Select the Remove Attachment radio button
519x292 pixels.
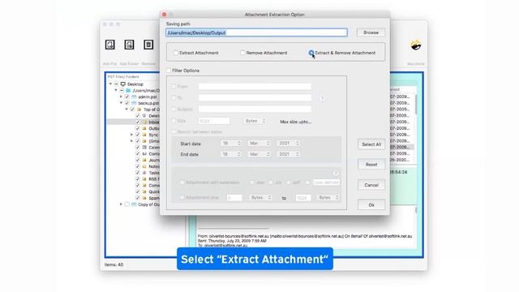[242, 53]
